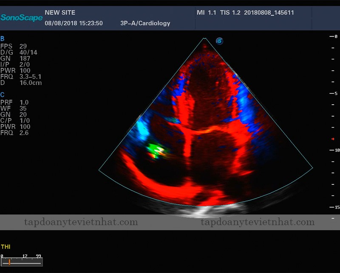Viewport: 340px width, 273px height.
Task: Click the 3P-A/Cardiology probe preset label
Action: coord(145,23)
